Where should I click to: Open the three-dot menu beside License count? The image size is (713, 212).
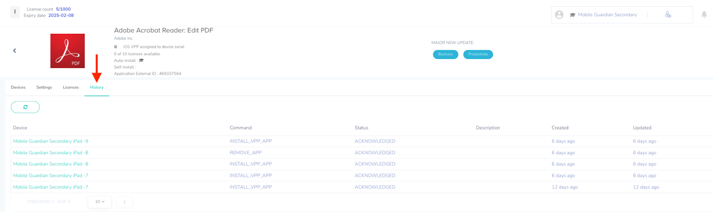point(15,12)
